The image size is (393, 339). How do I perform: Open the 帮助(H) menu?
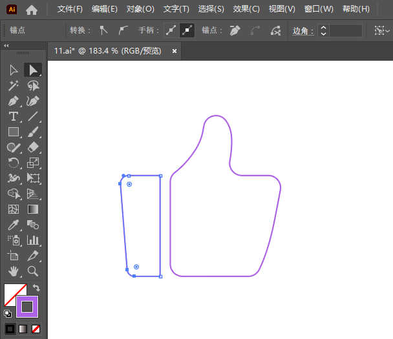[356, 9]
